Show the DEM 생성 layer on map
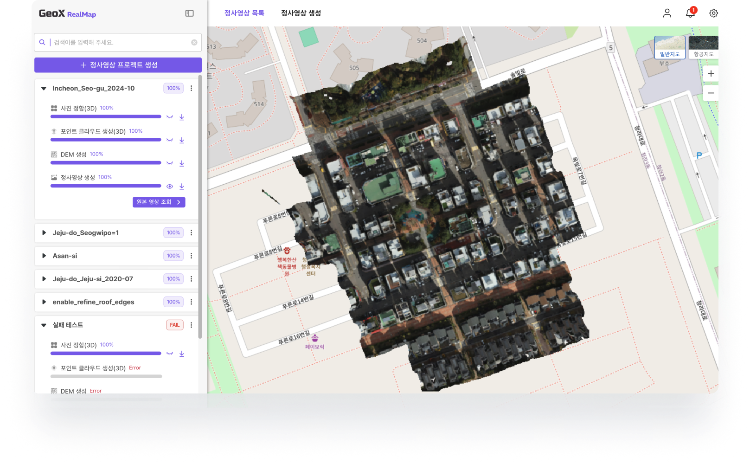Image resolution: width=750 pixels, height=464 pixels. [170, 163]
